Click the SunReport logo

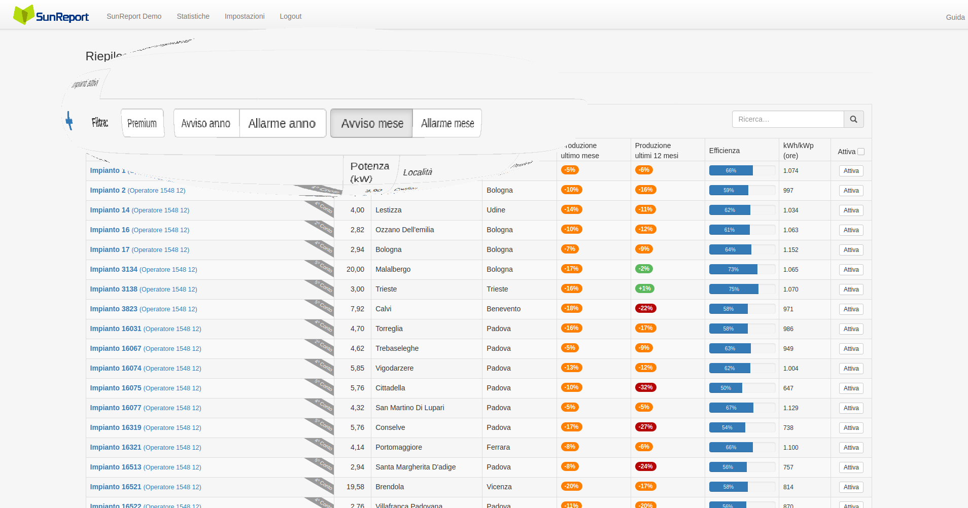coord(51,15)
